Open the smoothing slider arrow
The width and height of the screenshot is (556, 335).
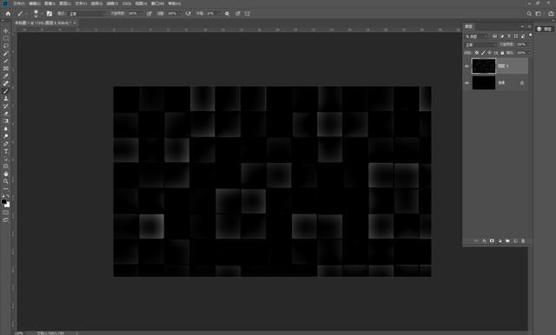point(219,14)
